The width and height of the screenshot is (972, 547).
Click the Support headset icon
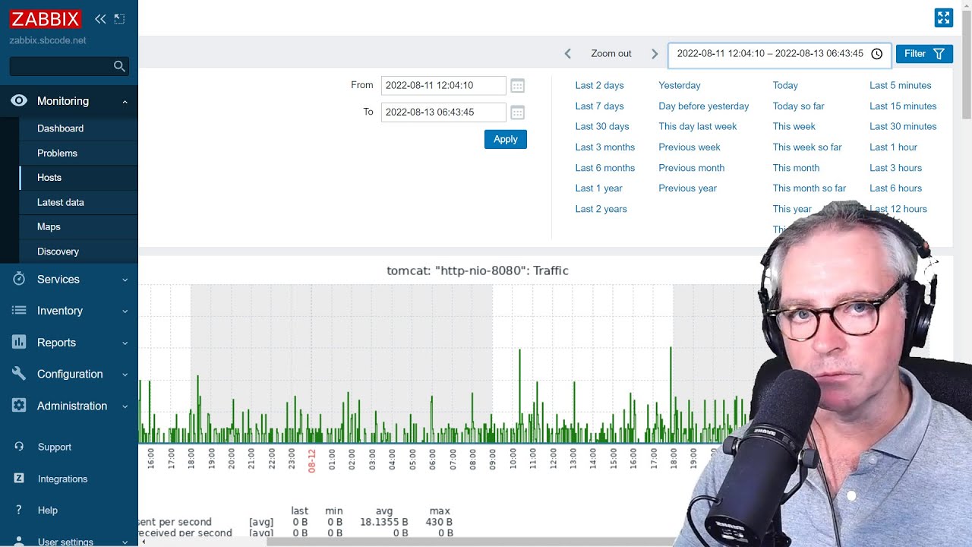point(19,447)
